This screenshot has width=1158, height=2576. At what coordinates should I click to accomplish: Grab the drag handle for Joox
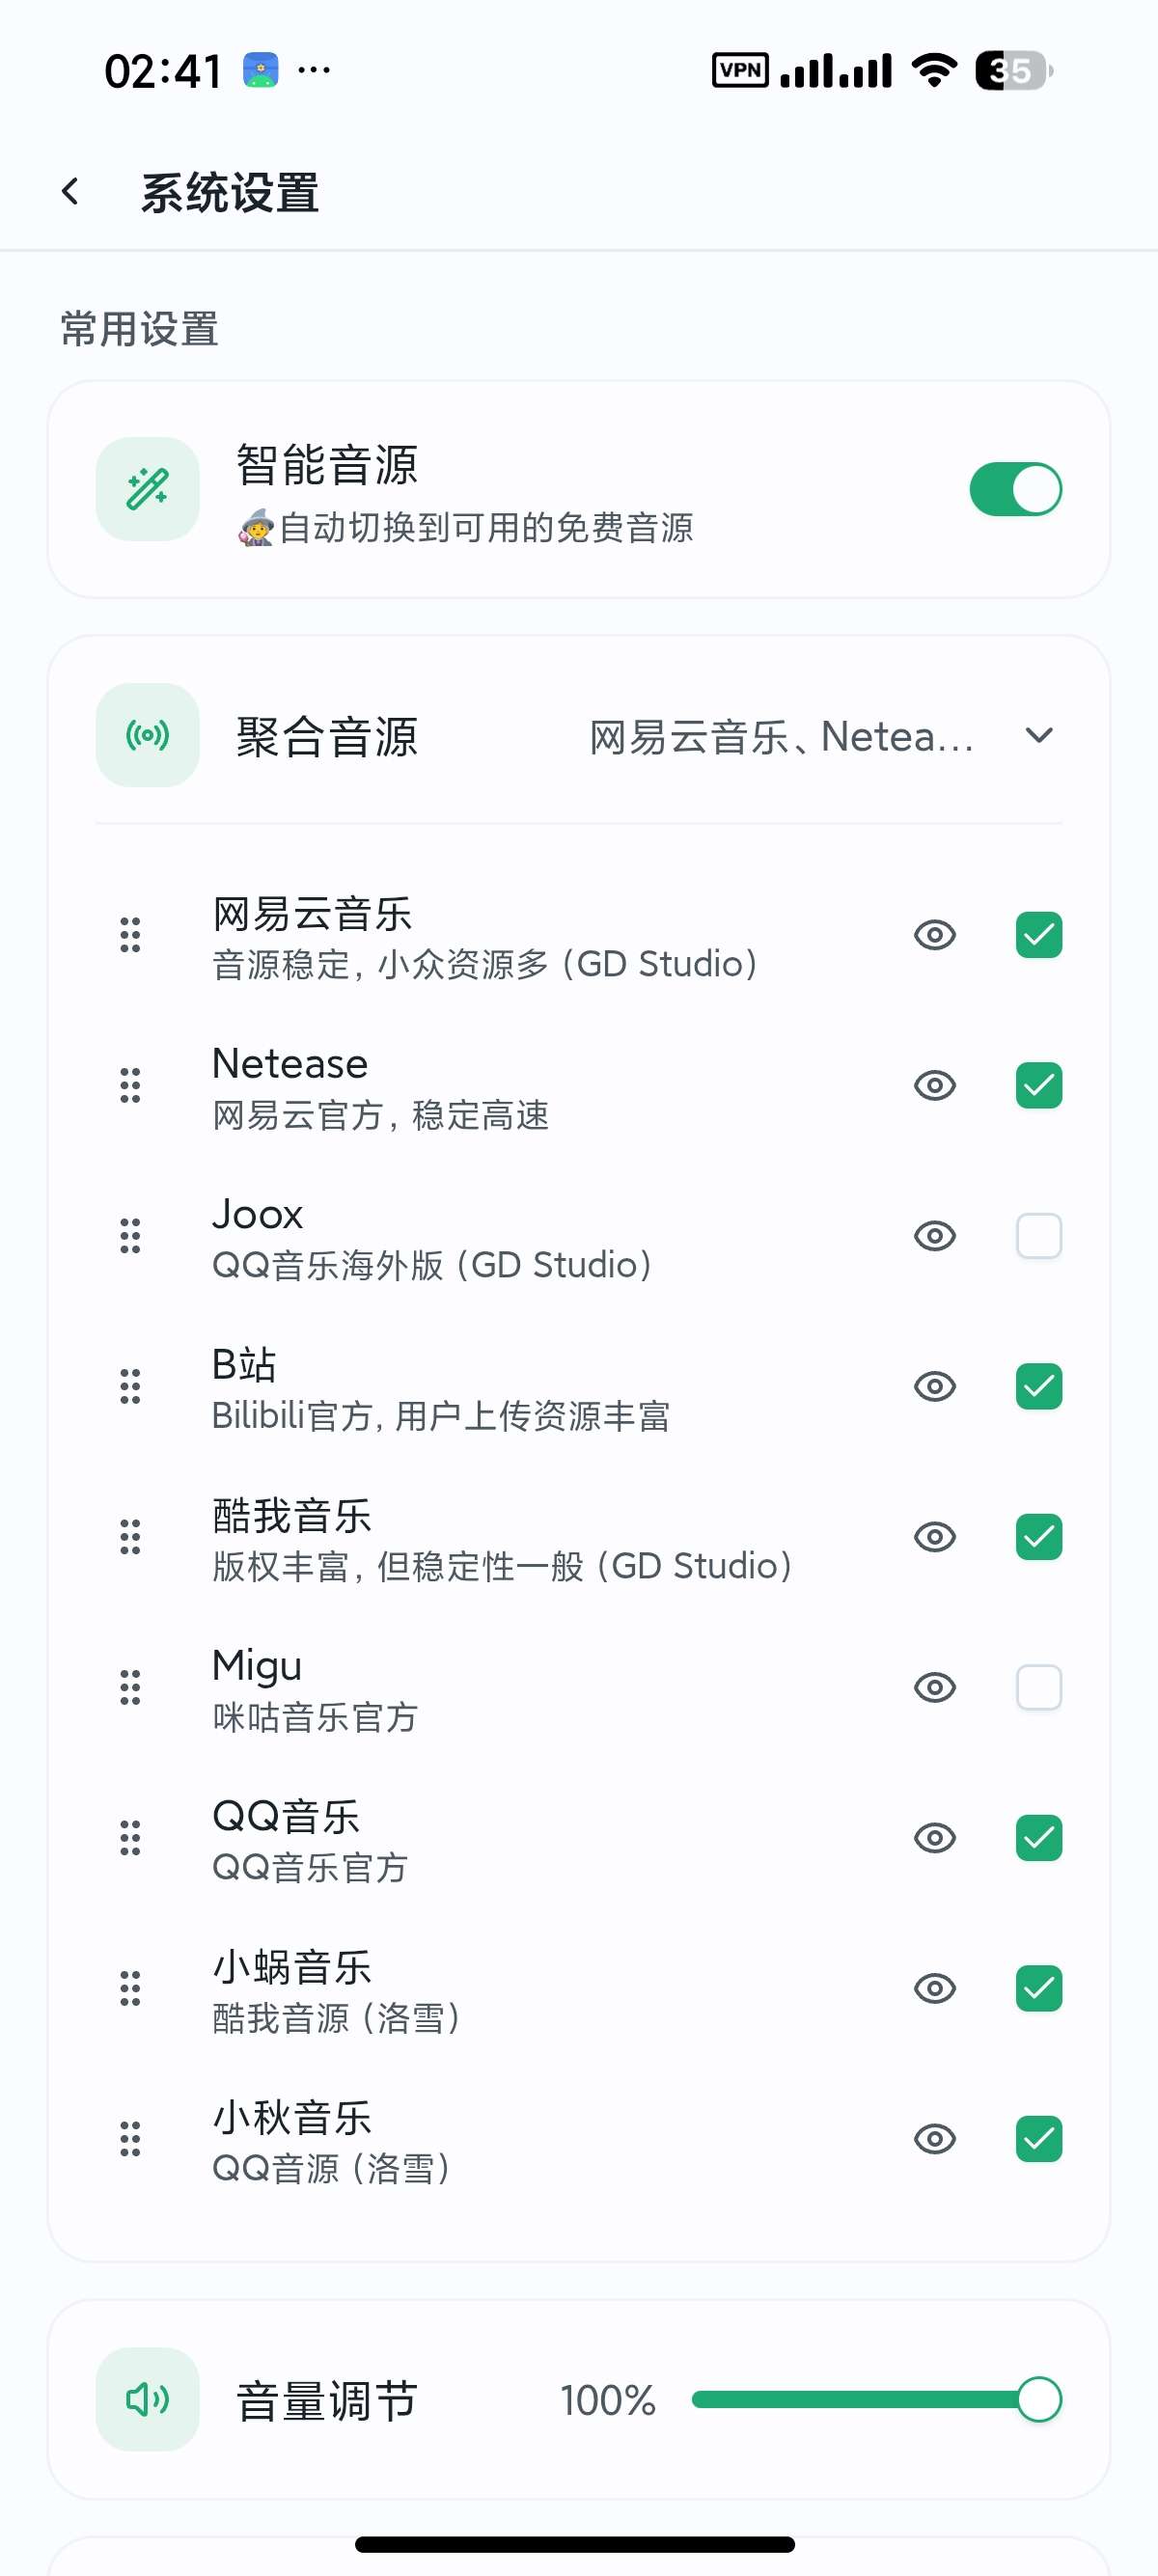(x=130, y=1236)
